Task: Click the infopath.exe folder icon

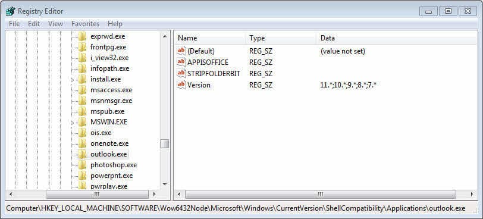Action: click(x=82, y=68)
